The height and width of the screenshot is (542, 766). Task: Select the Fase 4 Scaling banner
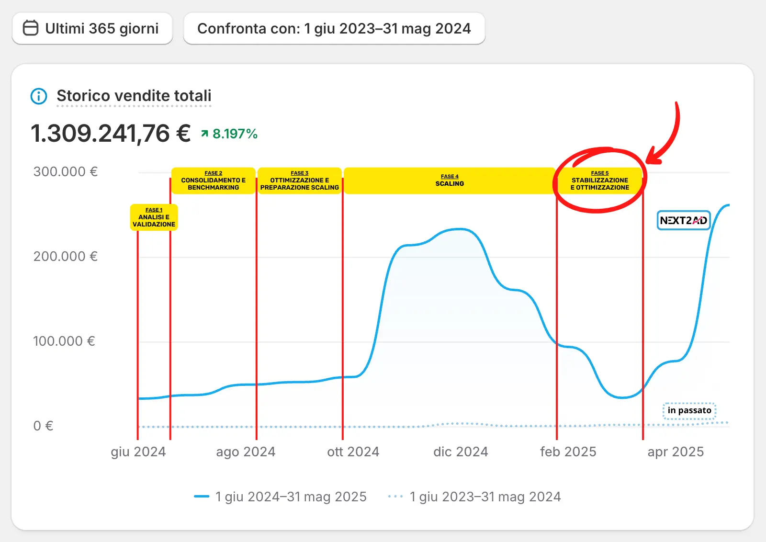[450, 181]
